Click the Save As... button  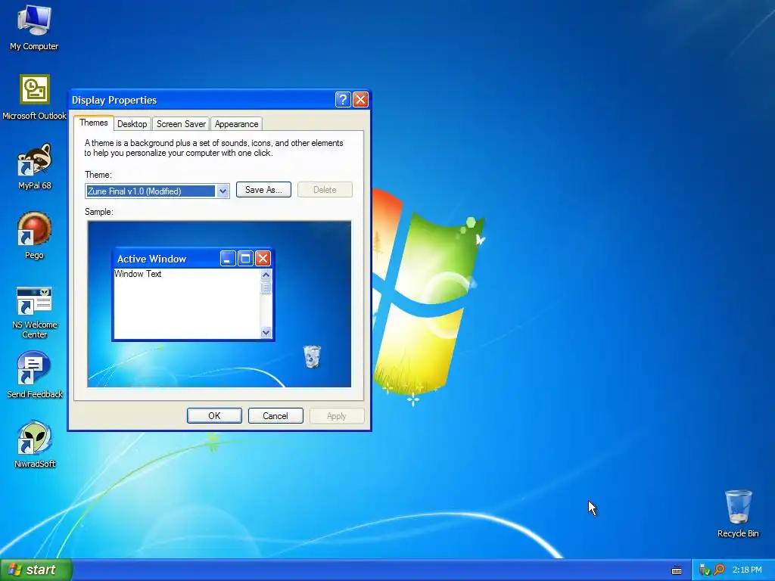(263, 190)
